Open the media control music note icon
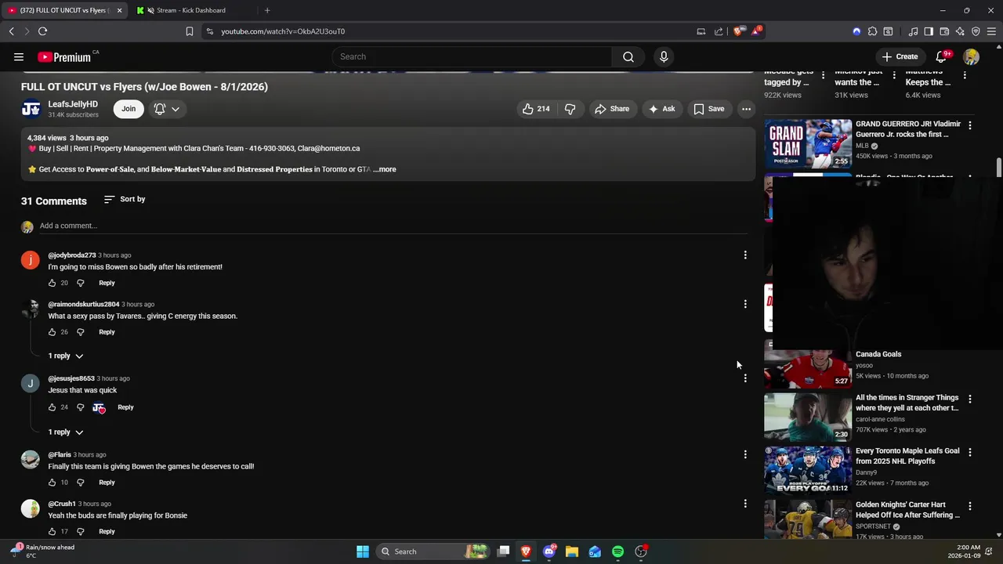Viewport: 1003px width, 564px height. click(x=913, y=31)
